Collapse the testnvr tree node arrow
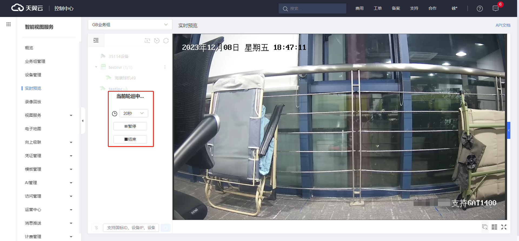The height and width of the screenshot is (241, 519). pyautogui.click(x=96, y=67)
